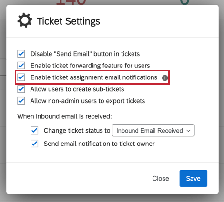Toggle Enable ticket assignment email notifications checkbox
This screenshot has height=202, width=224.
[x=21, y=77]
